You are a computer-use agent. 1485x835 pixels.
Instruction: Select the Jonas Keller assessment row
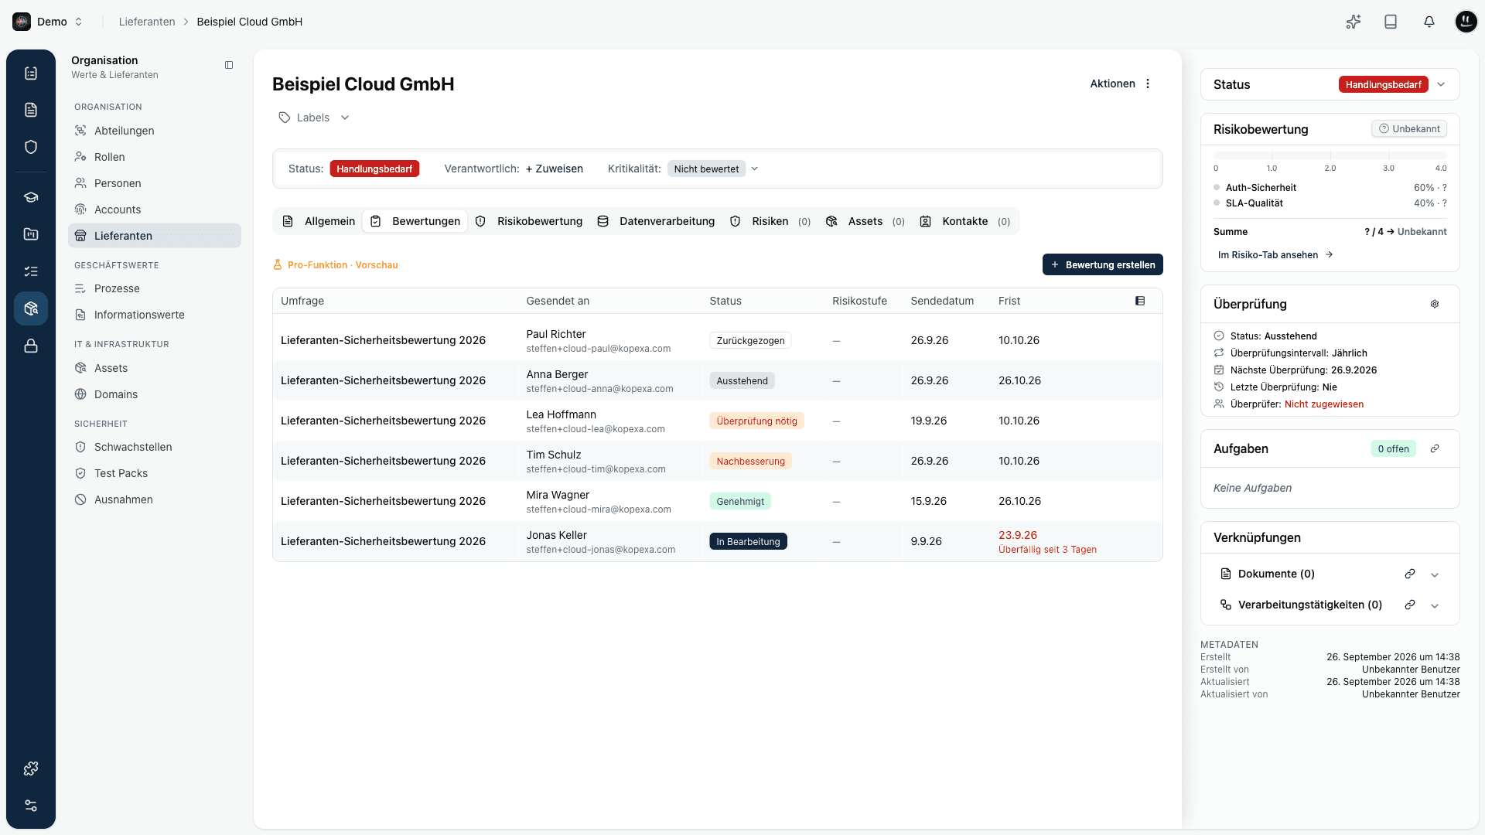tap(717, 541)
